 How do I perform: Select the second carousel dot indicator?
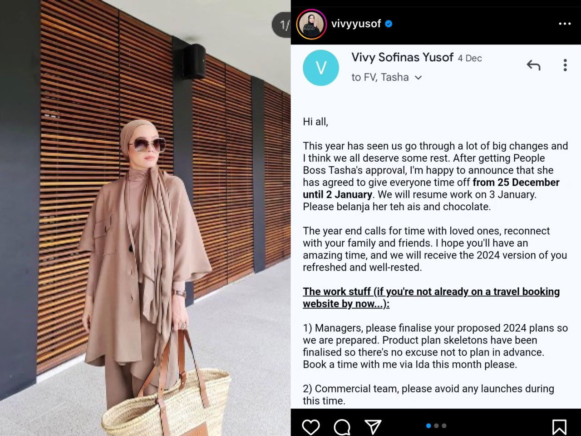pos(436,426)
